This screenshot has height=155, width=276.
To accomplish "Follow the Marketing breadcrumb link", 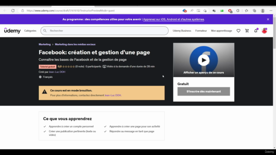I will 44,44.
